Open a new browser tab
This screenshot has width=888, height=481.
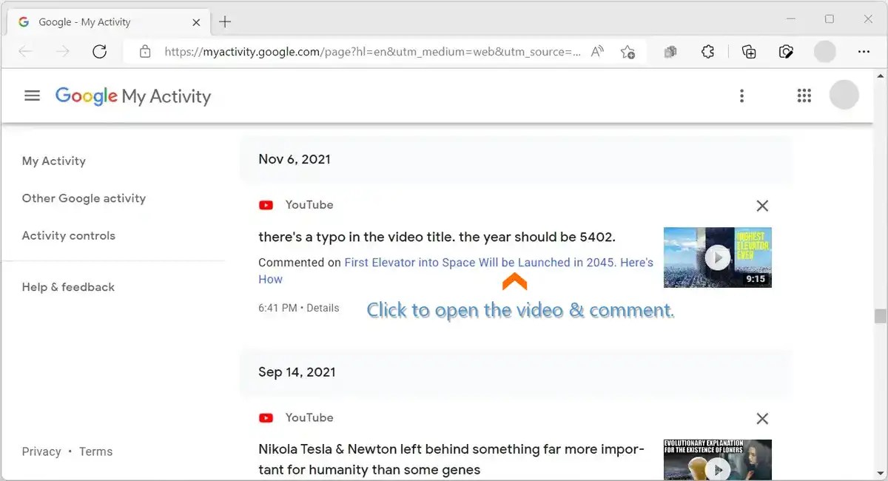coord(225,21)
